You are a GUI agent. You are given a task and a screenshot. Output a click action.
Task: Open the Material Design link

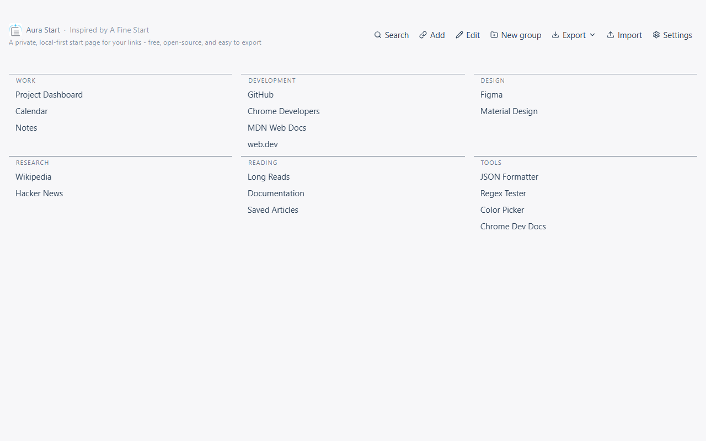[x=509, y=111]
